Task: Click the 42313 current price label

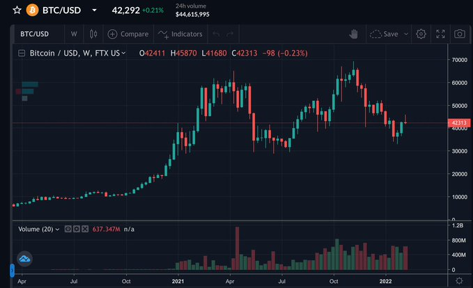Action: (x=458, y=123)
